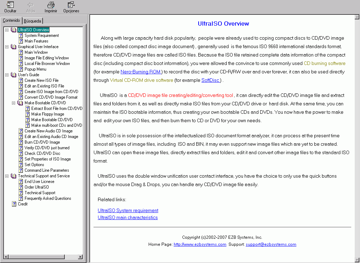This screenshot has width=360, height=263.
Task: Click the question mark icon beside Make Floppy Image
Action: [27, 114]
